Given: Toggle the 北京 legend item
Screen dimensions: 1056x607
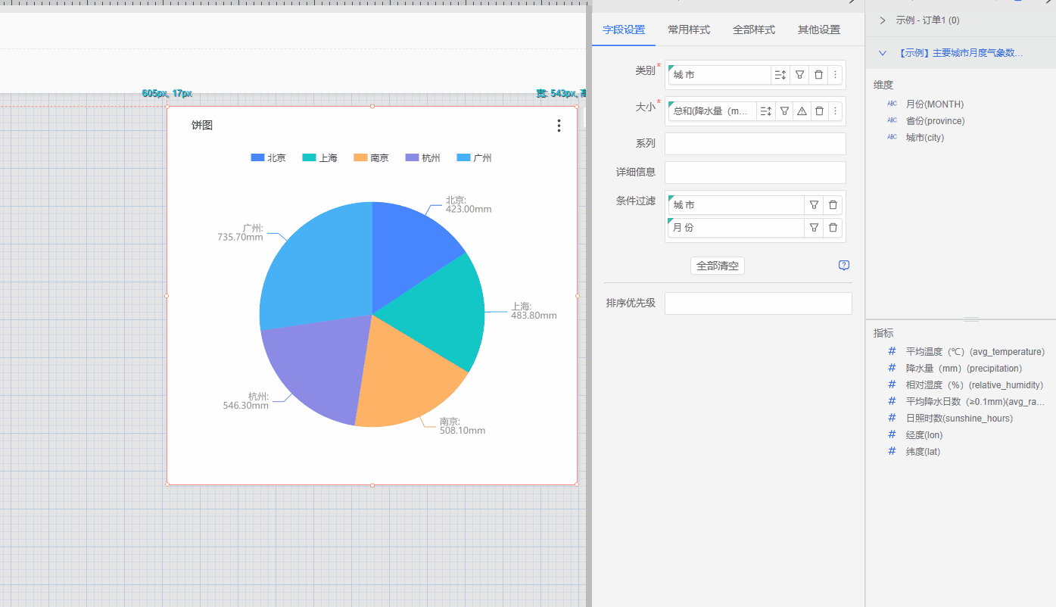Looking at the screenshot, I should (x=269, y=158).
